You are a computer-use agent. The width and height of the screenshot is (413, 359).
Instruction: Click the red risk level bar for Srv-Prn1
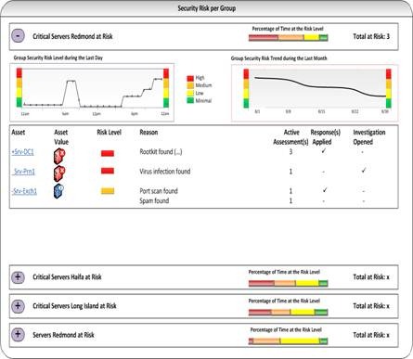(108, 171)
